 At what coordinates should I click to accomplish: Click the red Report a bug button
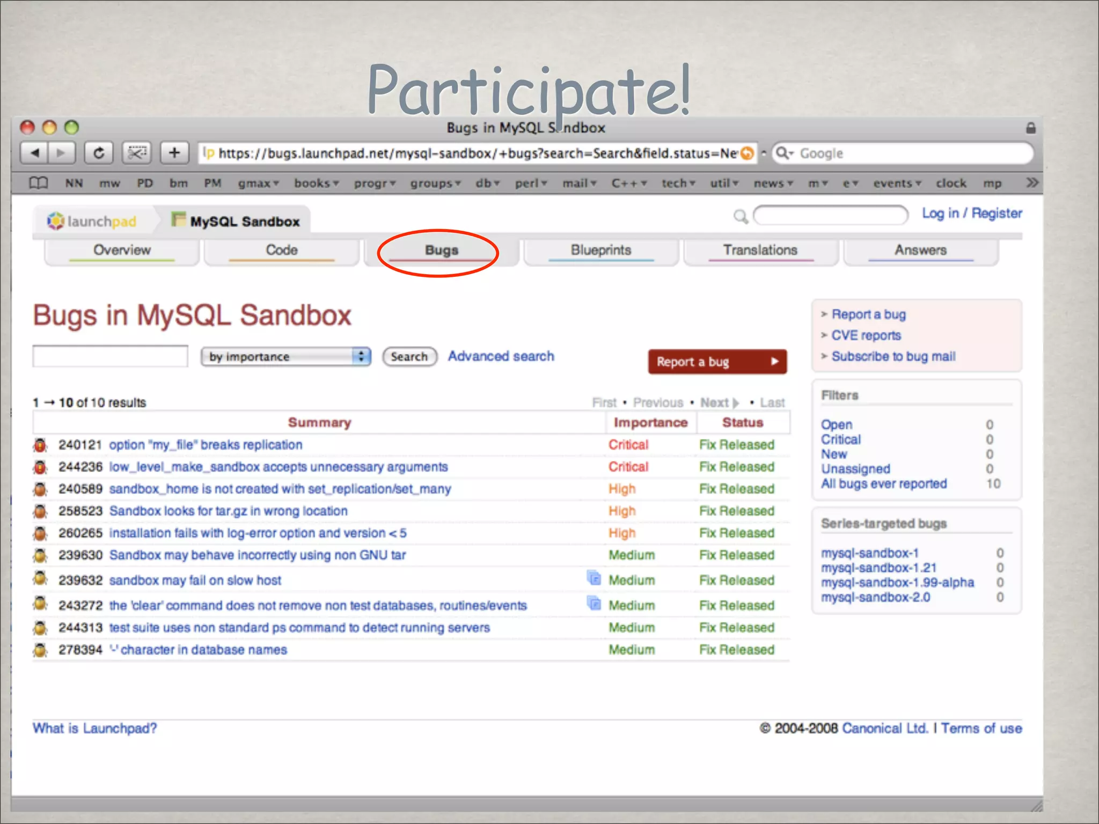[x=717, y=362]
